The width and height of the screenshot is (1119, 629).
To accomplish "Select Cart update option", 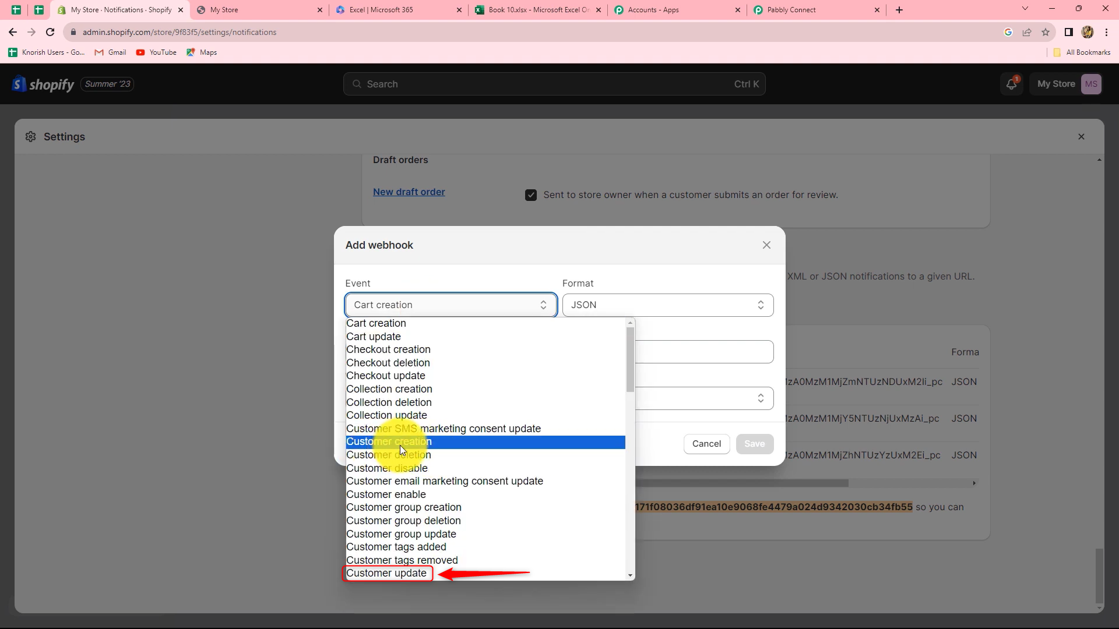I will click(x=485, y=337).
